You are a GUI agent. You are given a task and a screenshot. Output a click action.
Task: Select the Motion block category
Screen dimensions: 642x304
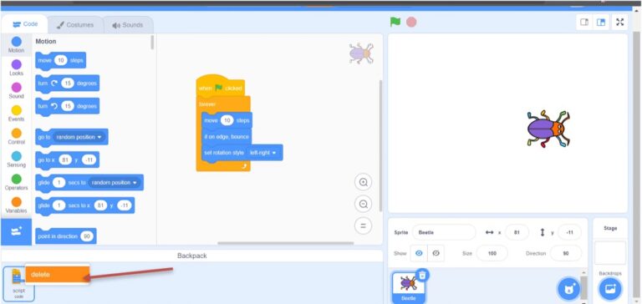click(17, 45)
